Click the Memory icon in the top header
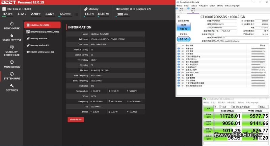 (x=86, y=9)
